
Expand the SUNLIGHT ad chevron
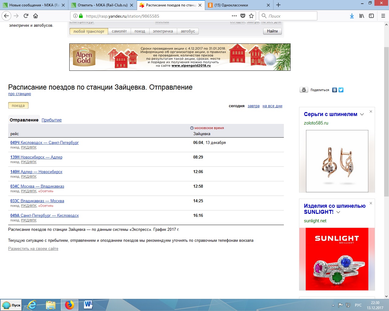click(338, 212)
